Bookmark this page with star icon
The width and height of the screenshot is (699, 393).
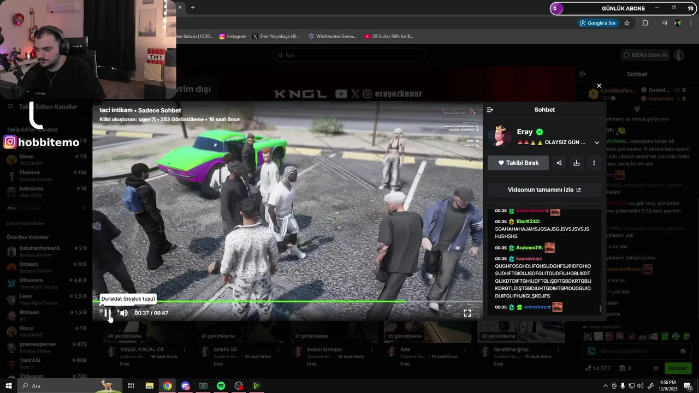(627, 23)
